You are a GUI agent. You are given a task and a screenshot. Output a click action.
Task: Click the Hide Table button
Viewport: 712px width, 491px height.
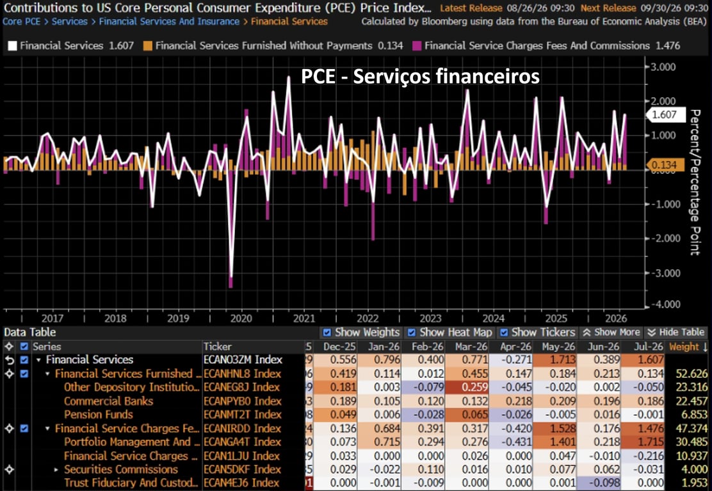[x=676, y=332]
